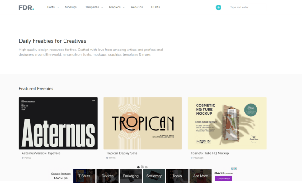Open the Cosmetic Tube HQ Mockup thumbnail
Viewport: 302px width, 185px height.
pos(227,123)
